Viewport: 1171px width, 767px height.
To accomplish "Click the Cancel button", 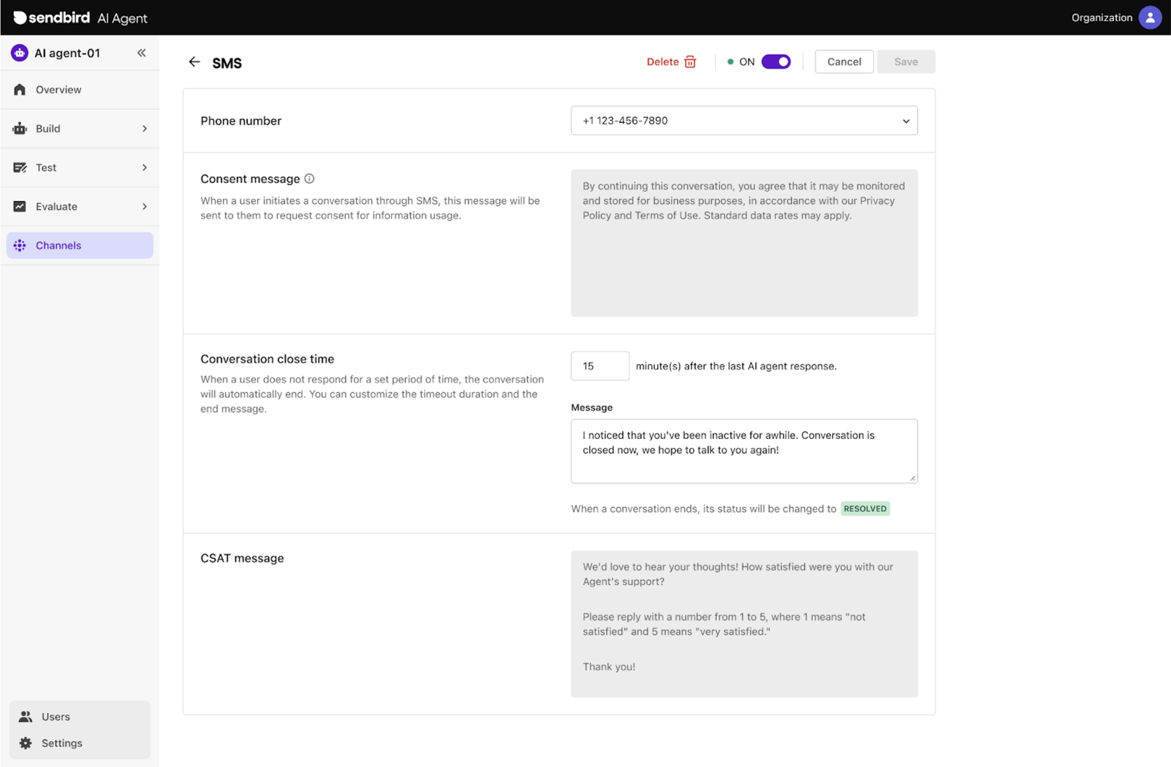I will (844, 62).
